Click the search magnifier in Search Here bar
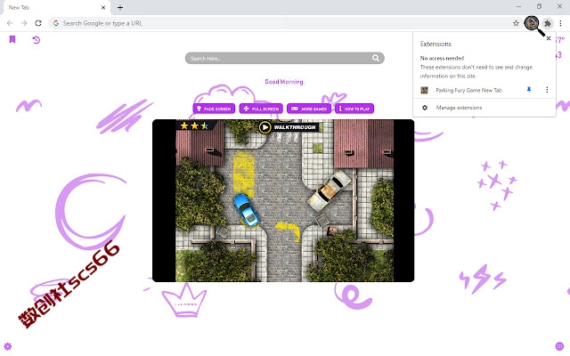The image size is (570, 356). pos(376,58)
